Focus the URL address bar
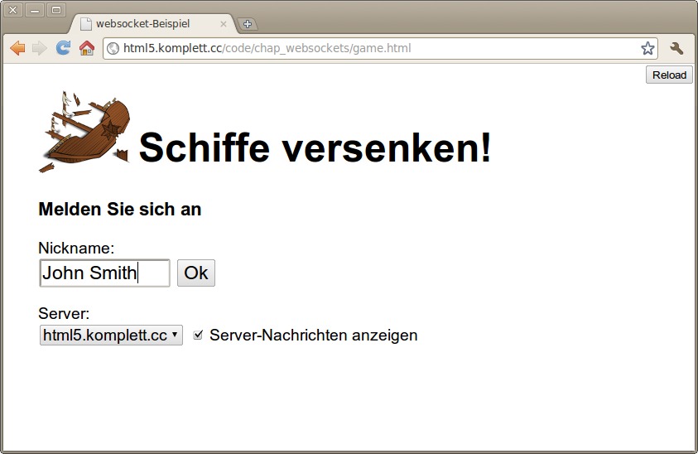The height and width of the screenshot is (454, 698). pyautogui.click(x=373, y=48)
